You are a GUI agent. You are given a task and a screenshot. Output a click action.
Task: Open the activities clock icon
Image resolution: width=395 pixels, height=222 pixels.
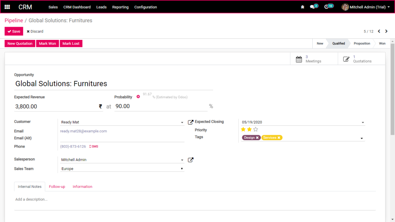coord(326,7)
